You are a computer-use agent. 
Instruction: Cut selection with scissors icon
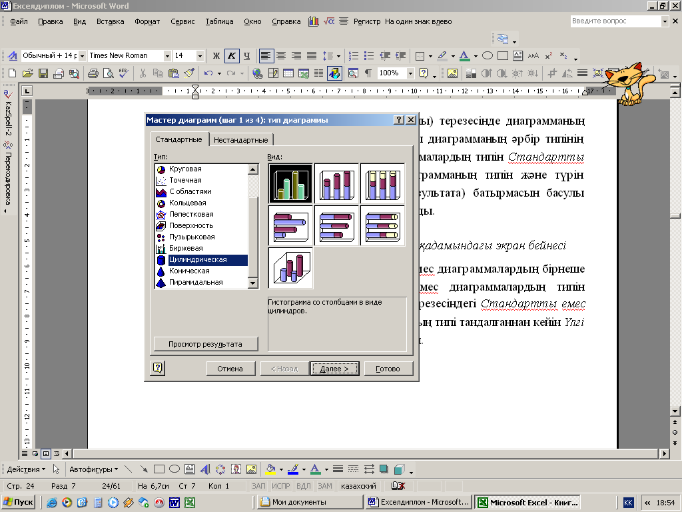point(143,73)
